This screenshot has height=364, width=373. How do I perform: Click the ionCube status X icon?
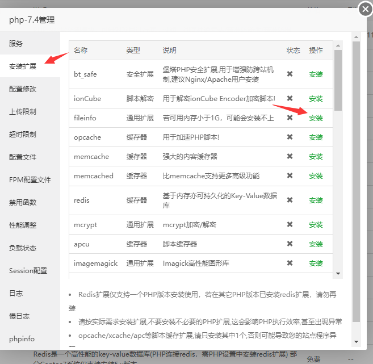pyautogui.click(x=290, y=98)
